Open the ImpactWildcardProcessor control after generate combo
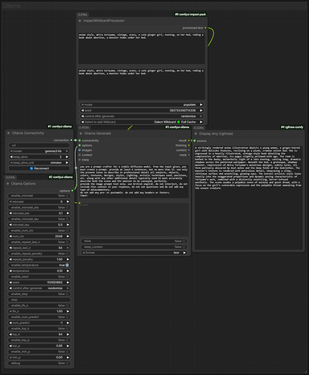Viewport: 309px width, 375px height. point(142,116)
